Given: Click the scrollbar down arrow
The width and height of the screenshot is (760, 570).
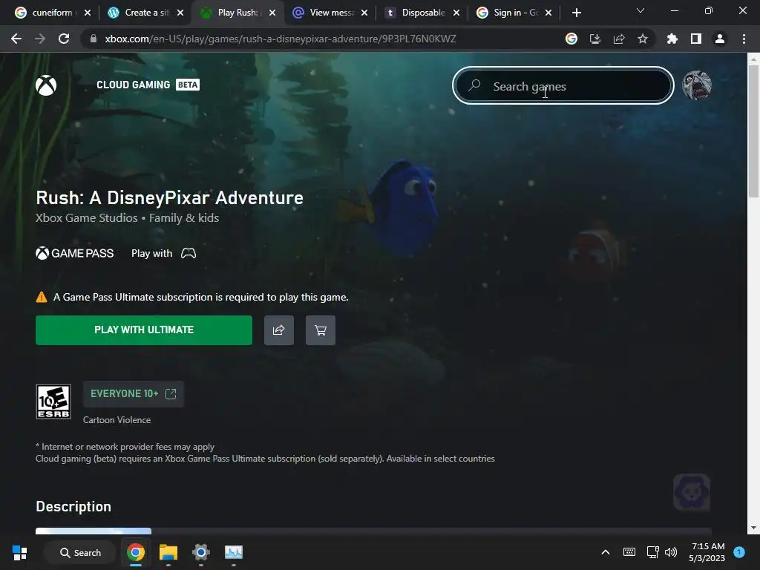Looking at the screenshot, I should pyautogui.click(x=753, y=528).
